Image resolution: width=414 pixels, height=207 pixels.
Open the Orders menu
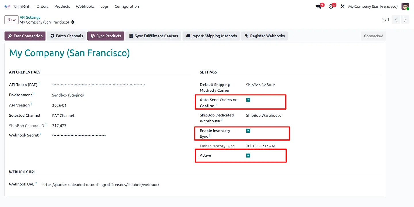(x=42, y=6)
